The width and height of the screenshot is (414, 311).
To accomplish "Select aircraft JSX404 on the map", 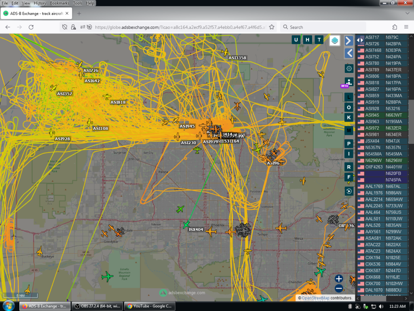I will 186,225.
